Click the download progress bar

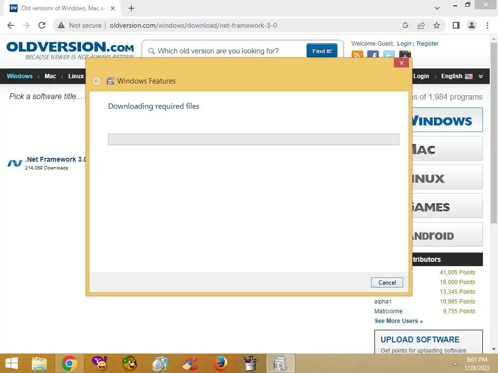pos(253,139)
